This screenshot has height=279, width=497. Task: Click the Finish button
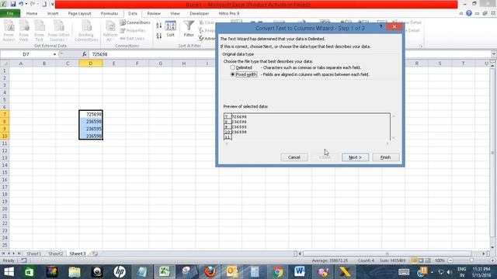tap(386, 157)
